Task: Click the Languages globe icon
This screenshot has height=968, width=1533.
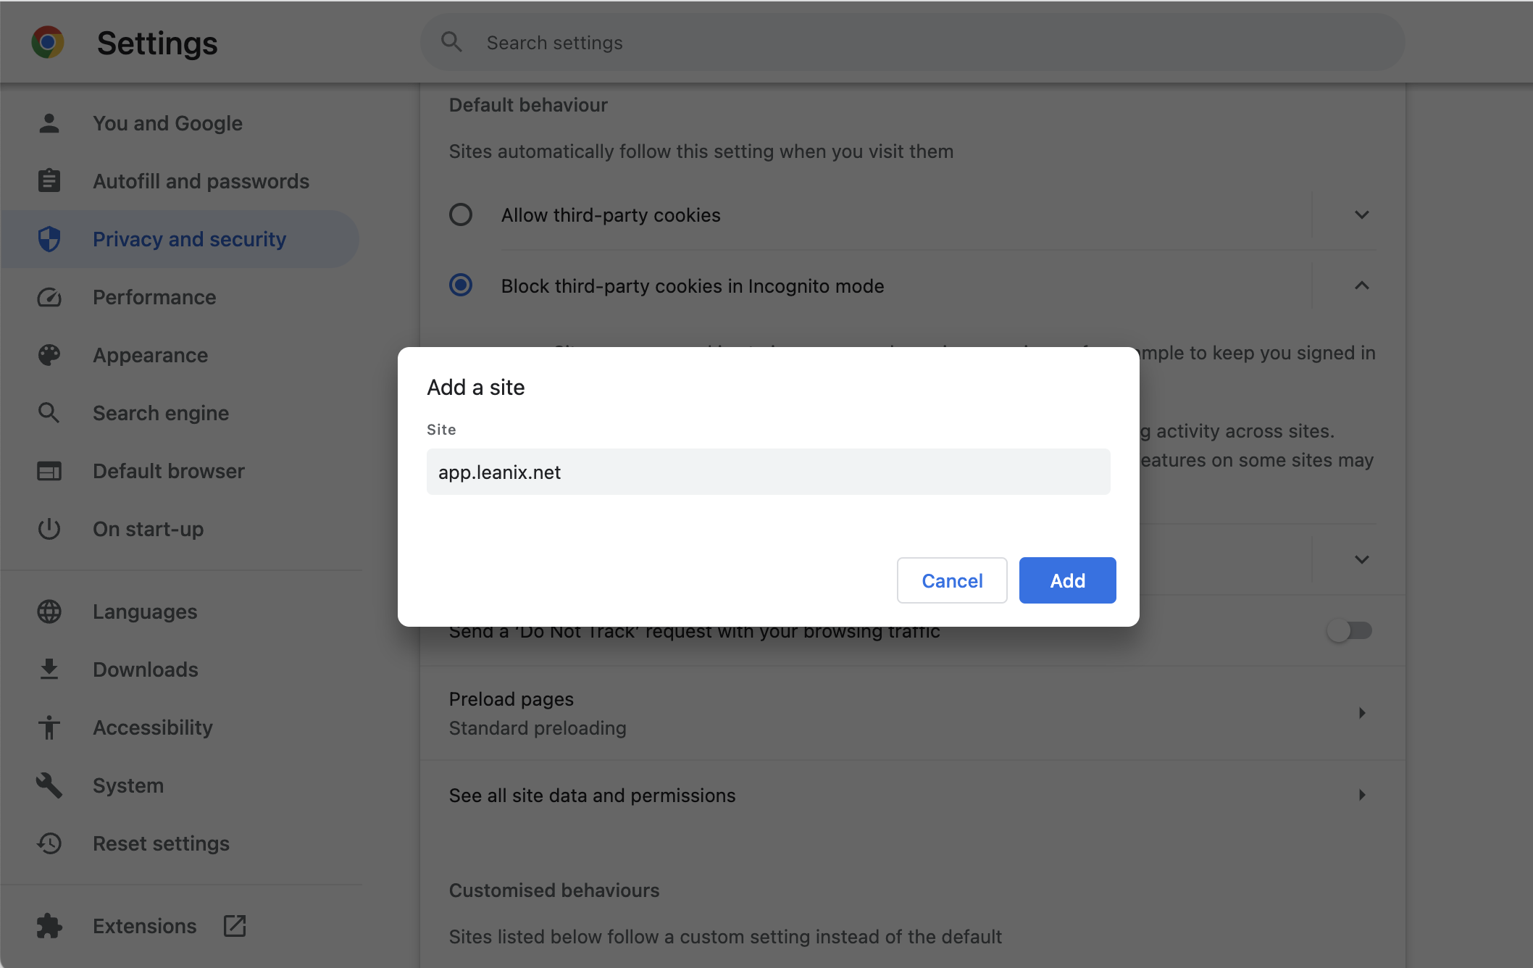Action: click(x=49, y=612)
